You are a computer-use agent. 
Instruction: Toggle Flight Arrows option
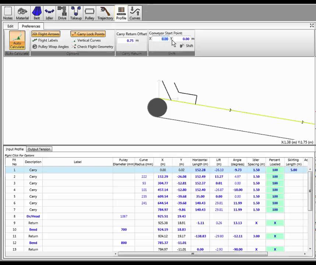46,34
